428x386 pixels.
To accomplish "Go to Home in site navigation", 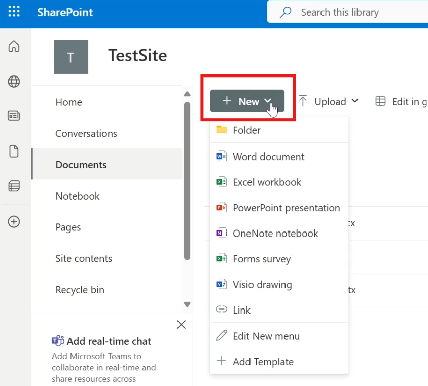I will click(x=107, y=102).
